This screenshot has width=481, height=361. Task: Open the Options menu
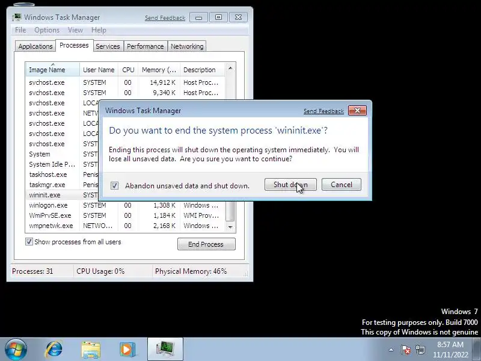(x=47, y=30)
